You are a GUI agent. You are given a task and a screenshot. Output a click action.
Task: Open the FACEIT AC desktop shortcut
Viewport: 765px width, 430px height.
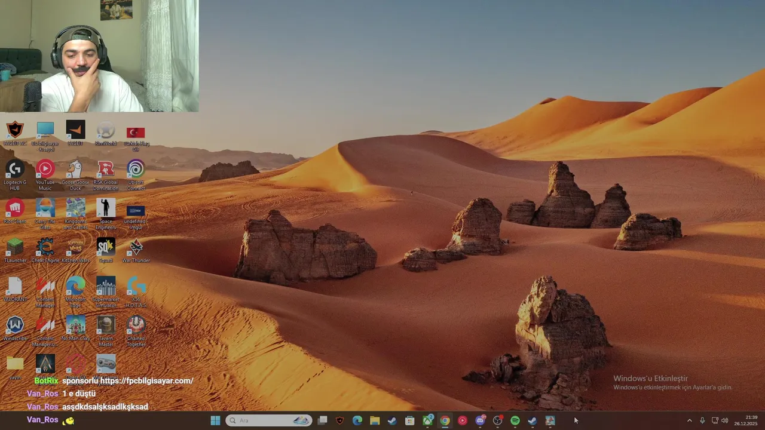click(15, 134)
